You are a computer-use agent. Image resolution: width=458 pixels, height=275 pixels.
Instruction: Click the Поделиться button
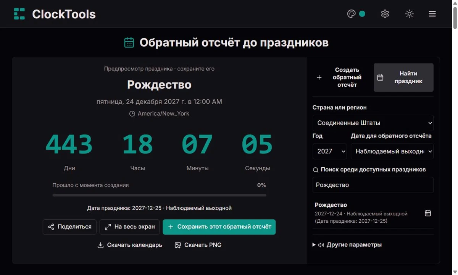click(x=69, y=227)
